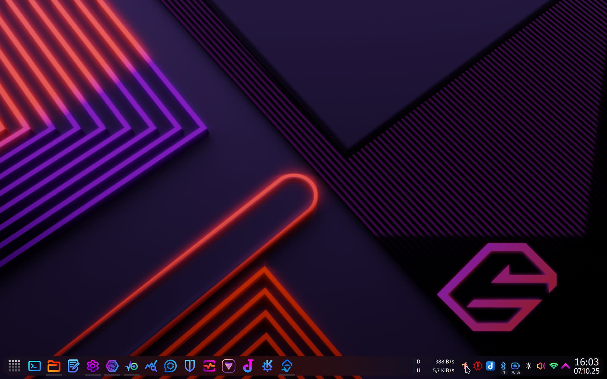Open battery status showing 70 %

pyautogui.click(x=515, y=367)
